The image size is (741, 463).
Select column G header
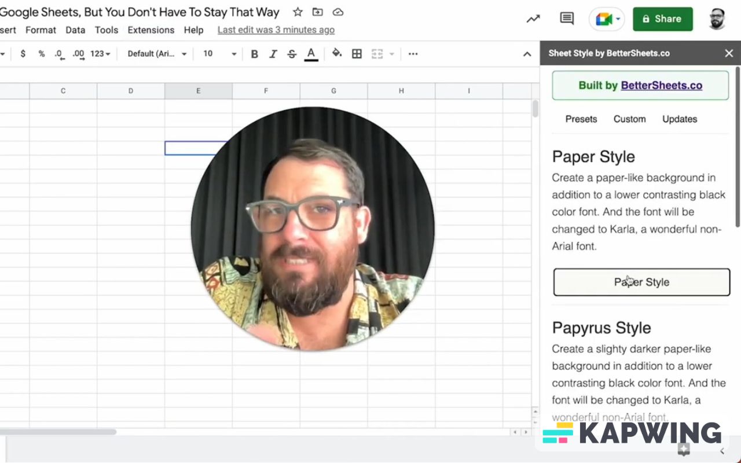[x=334, y=91]
